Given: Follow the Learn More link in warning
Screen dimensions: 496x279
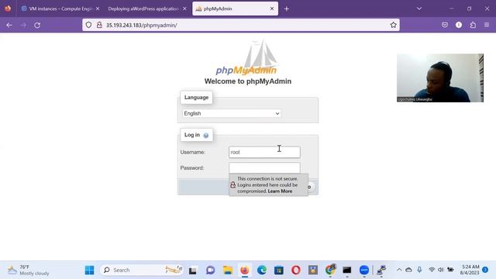Looking at the screenshot, I should pos(280,191).
